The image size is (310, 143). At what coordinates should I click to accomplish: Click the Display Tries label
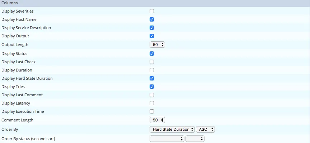[x=13, y=87]
